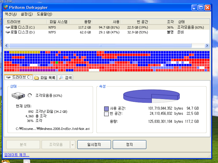Click the free space color swatch in legend
This screenshot has height=163, width=218.
tap(106, 114)
